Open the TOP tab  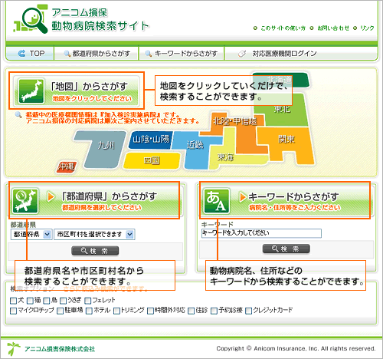[30, 54]
